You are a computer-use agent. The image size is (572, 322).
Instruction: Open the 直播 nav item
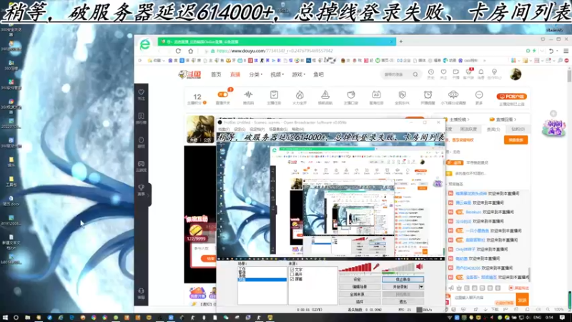point(235,74)
